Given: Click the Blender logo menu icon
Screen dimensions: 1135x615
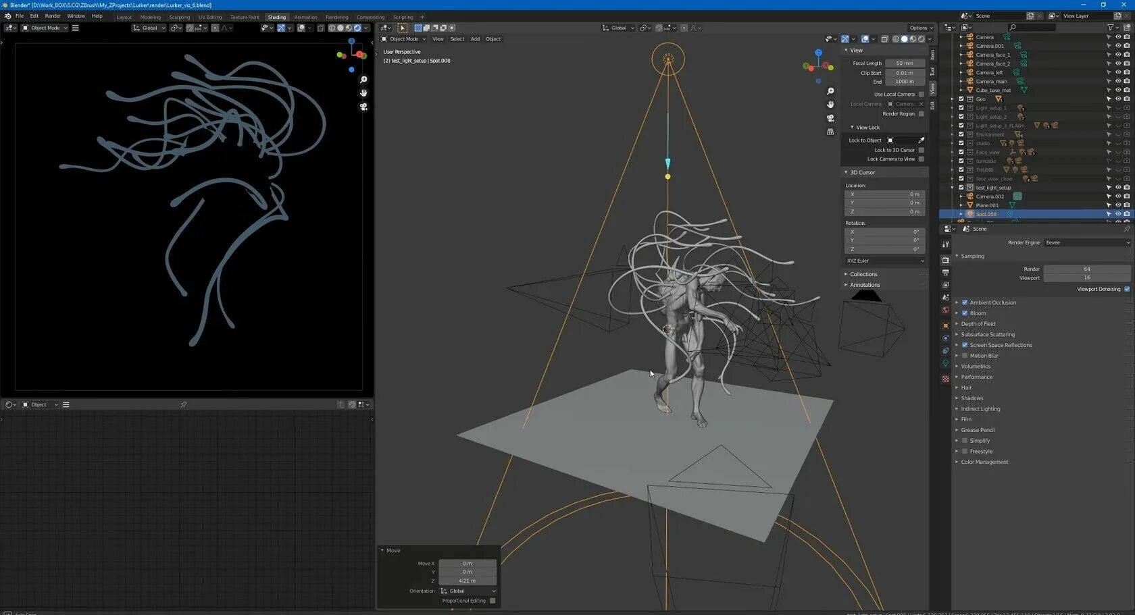Looking at the screenshot, I should pos(7,16).
